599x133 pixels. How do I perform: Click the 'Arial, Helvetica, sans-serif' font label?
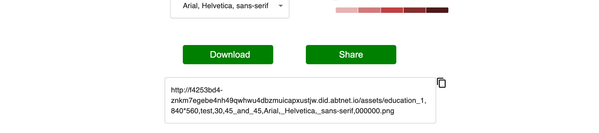pyautogui.click(x=226, y=6)
